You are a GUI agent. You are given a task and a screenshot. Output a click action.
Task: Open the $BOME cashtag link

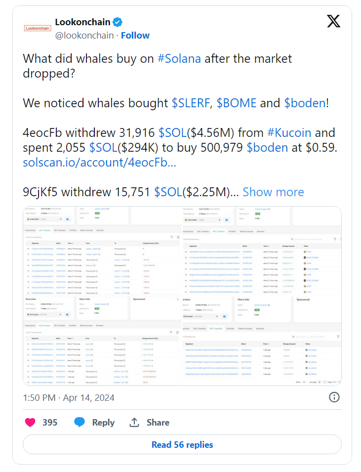coord(237,103)
